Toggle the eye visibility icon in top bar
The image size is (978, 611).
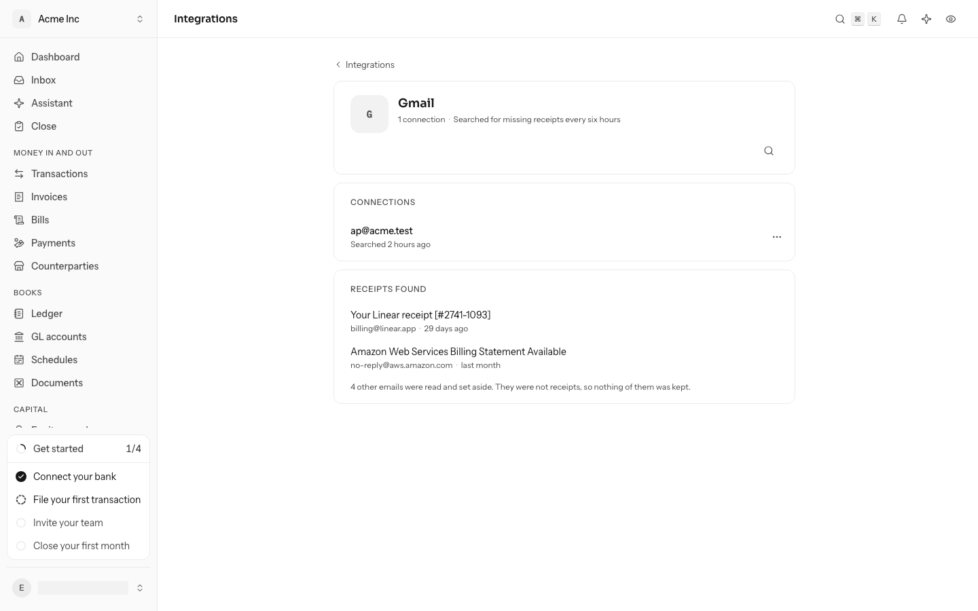pos(951,19)
